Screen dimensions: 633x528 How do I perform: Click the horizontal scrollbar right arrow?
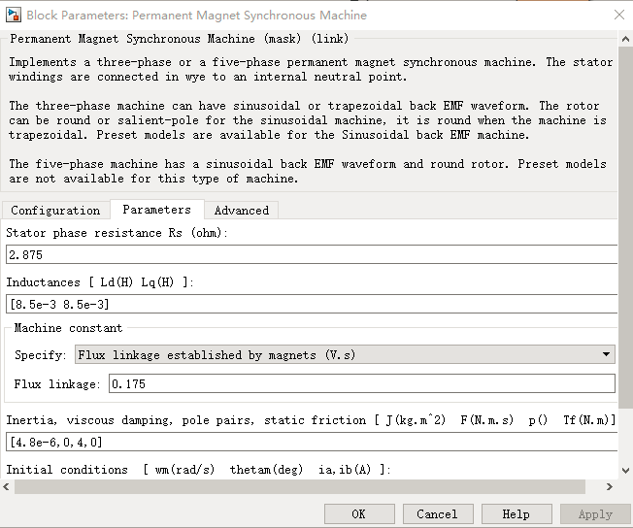click(x=609, y=487)
